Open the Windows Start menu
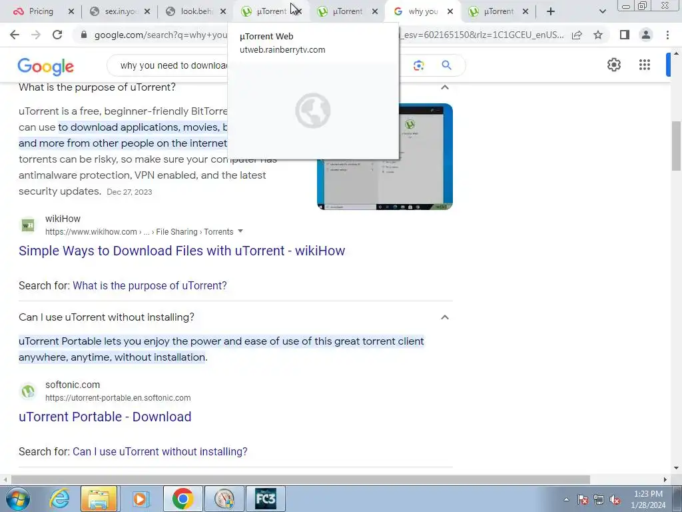The width and height of the screenshot is (682, 512). [x=18, y=499]
